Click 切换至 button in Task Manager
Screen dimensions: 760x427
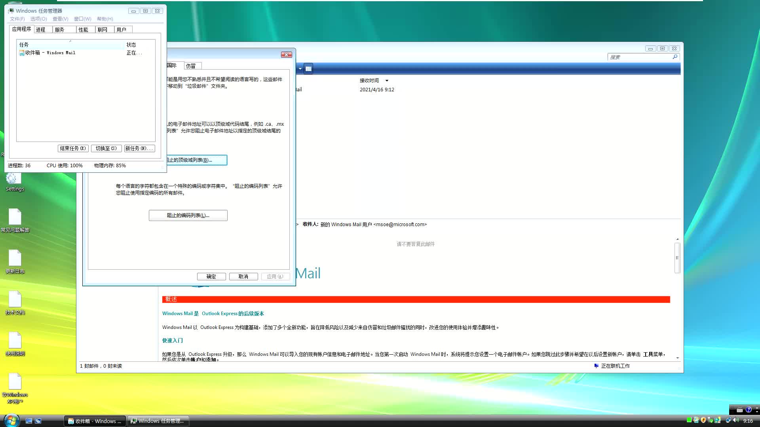pos(106,148)
